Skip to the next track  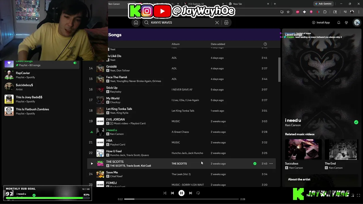click(x=191, y=193)
